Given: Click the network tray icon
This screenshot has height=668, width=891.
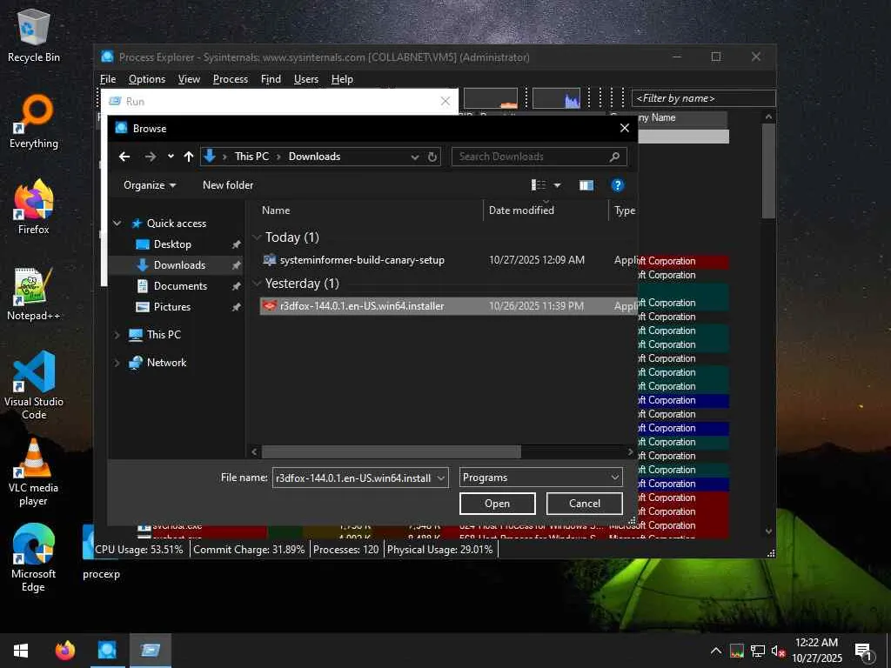Looking at the screenshot, I should point(757,651).
